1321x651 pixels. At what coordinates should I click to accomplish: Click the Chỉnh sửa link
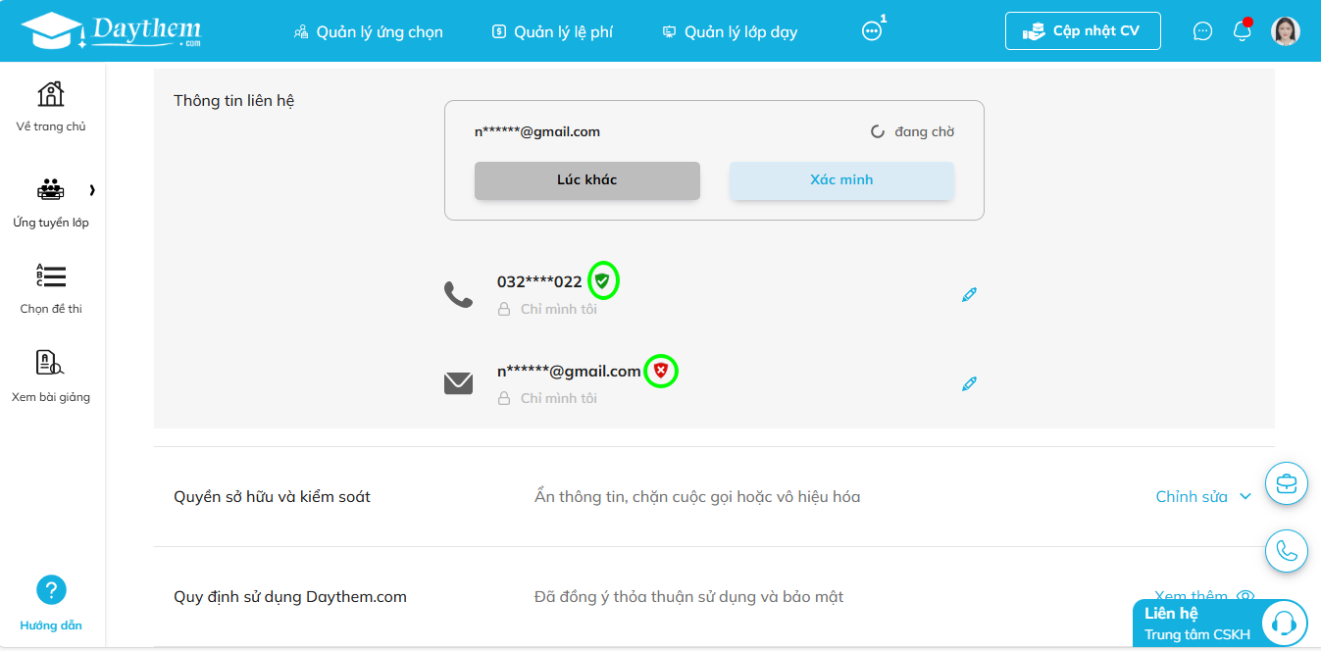click(x=1192, y=496)
